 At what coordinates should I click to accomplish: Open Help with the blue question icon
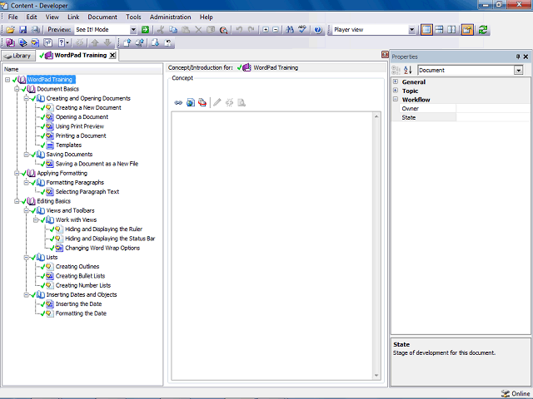(318, 30)
